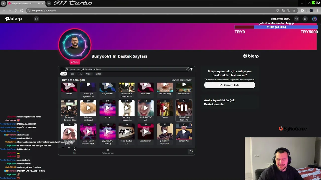
Task: Click the CANLI live badge
Action: [74, 62]
